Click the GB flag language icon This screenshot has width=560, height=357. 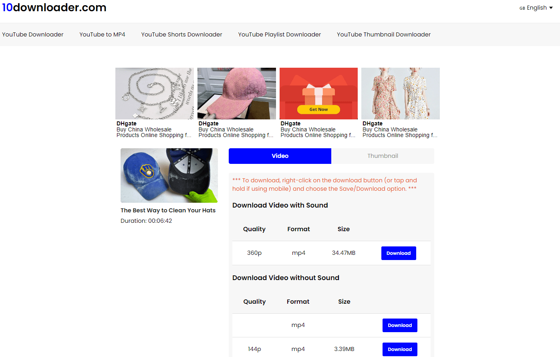[x=522, y=8]
